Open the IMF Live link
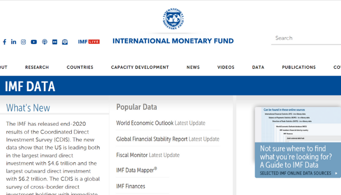341x195 pixels. tap(89, 41)
